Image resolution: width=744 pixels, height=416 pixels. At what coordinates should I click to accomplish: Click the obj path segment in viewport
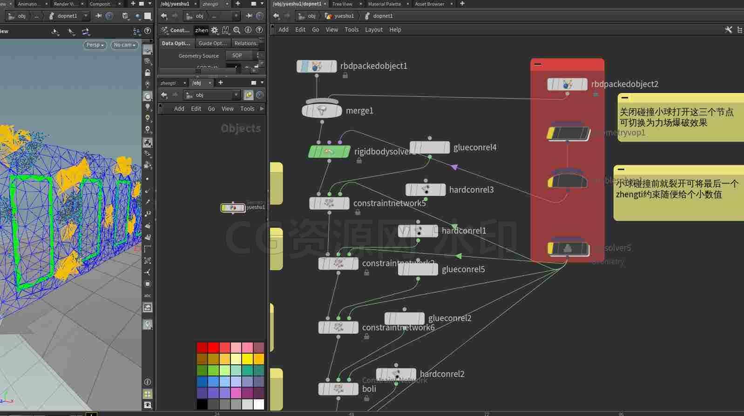(x=22, y=16)
